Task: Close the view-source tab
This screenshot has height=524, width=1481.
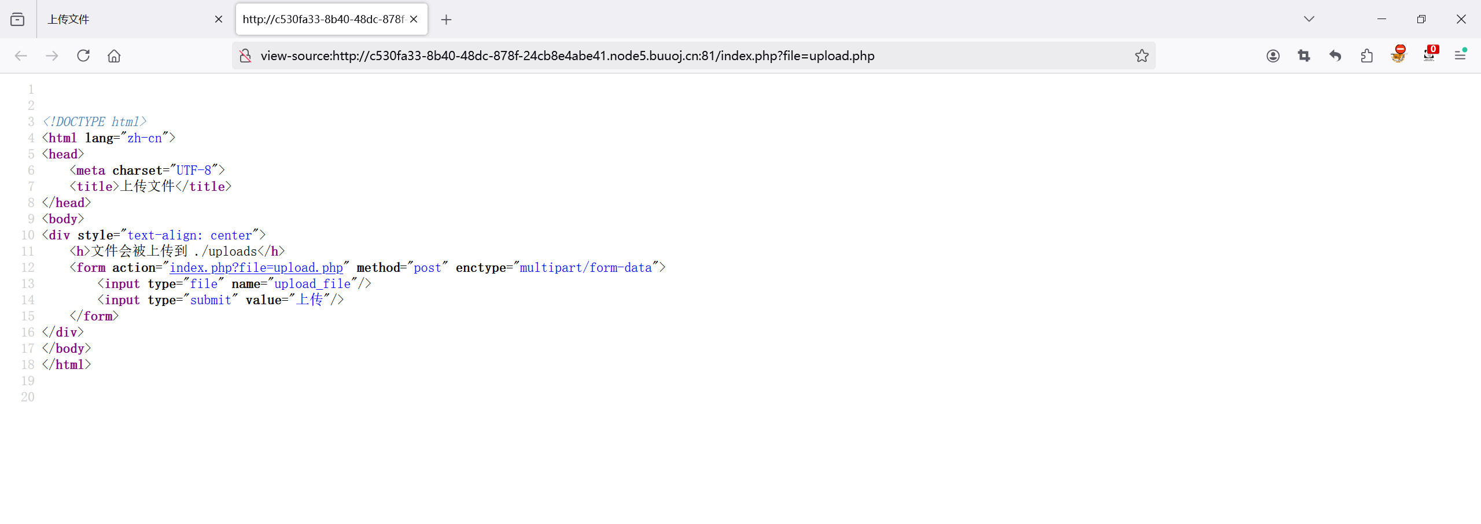Action: [414, 19]
